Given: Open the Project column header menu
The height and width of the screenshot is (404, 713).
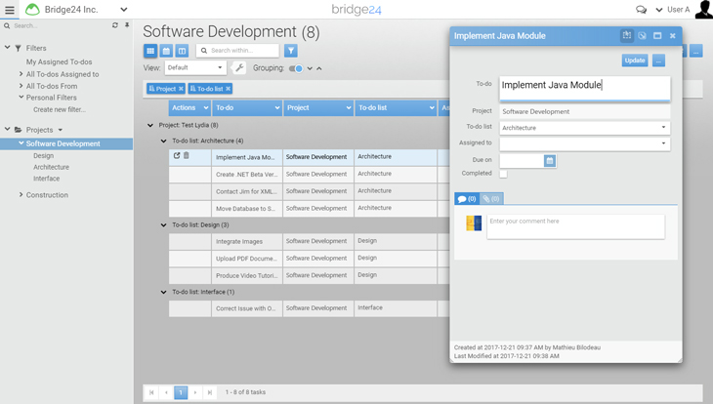Looking at the screenshot, I should [349, 107].
